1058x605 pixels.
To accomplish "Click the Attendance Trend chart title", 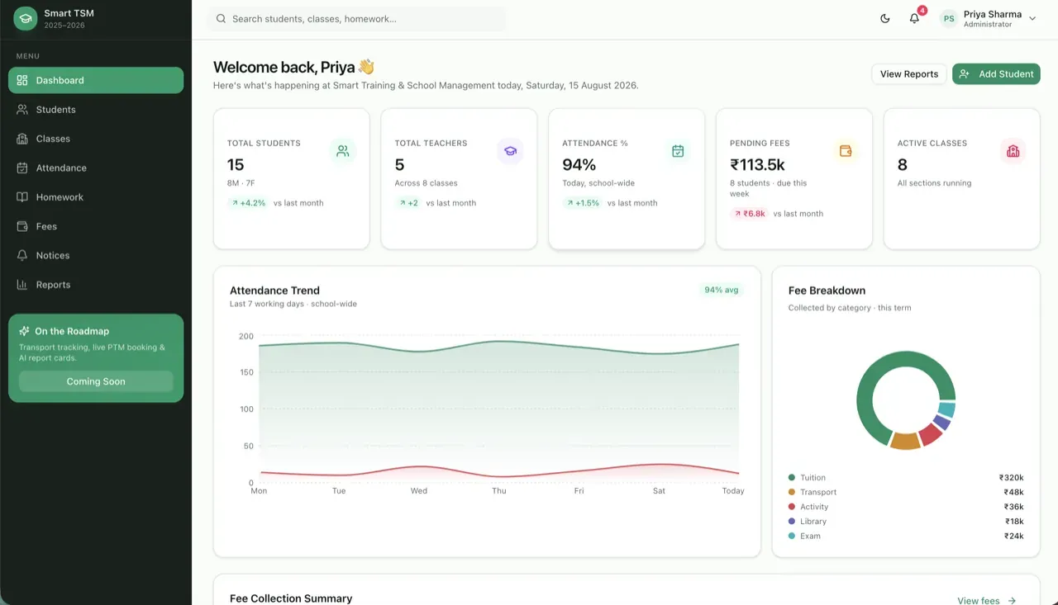I will (x=274, y=291).
